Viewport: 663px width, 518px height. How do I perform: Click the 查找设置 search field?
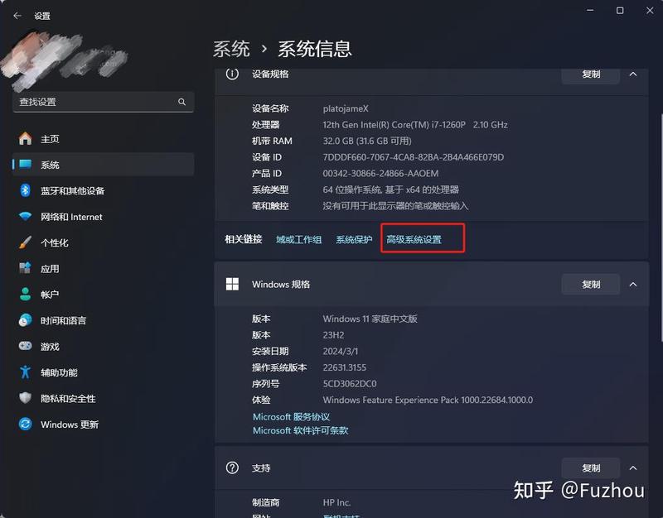coord(103,102)
